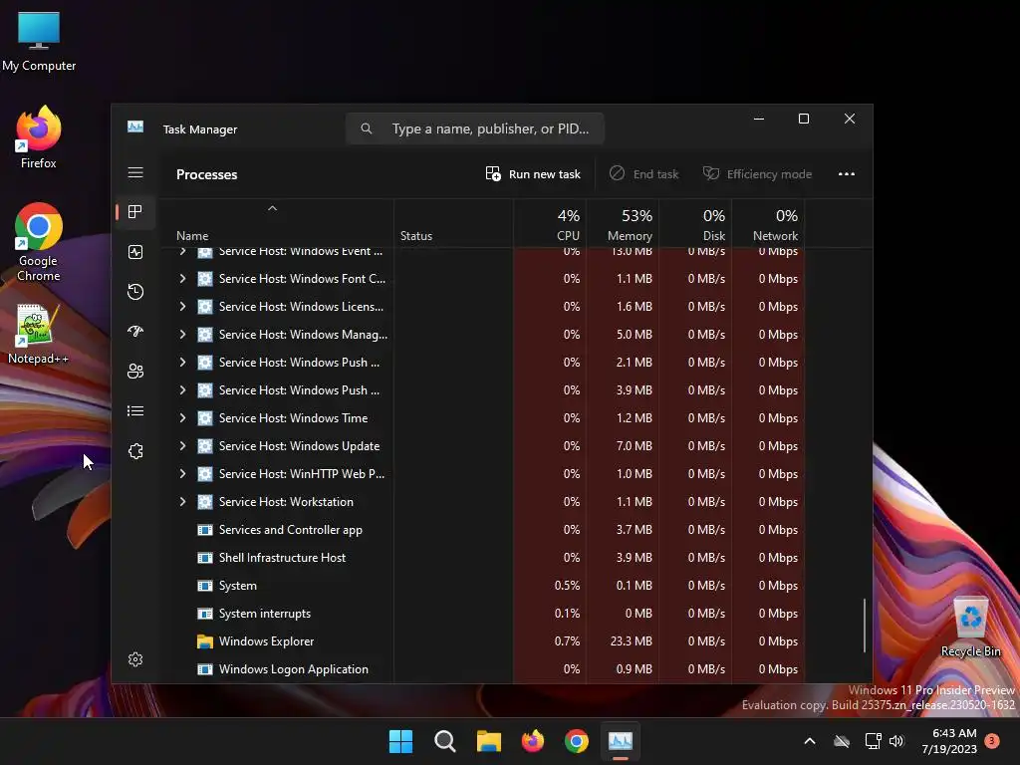Open File Explorer from taskbar
Viewport: 1020px width, 765px height.
(x=488, y=741)
